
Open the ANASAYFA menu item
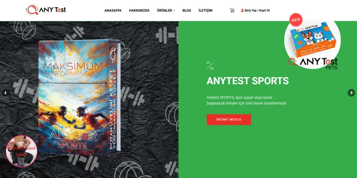[113, 10]
